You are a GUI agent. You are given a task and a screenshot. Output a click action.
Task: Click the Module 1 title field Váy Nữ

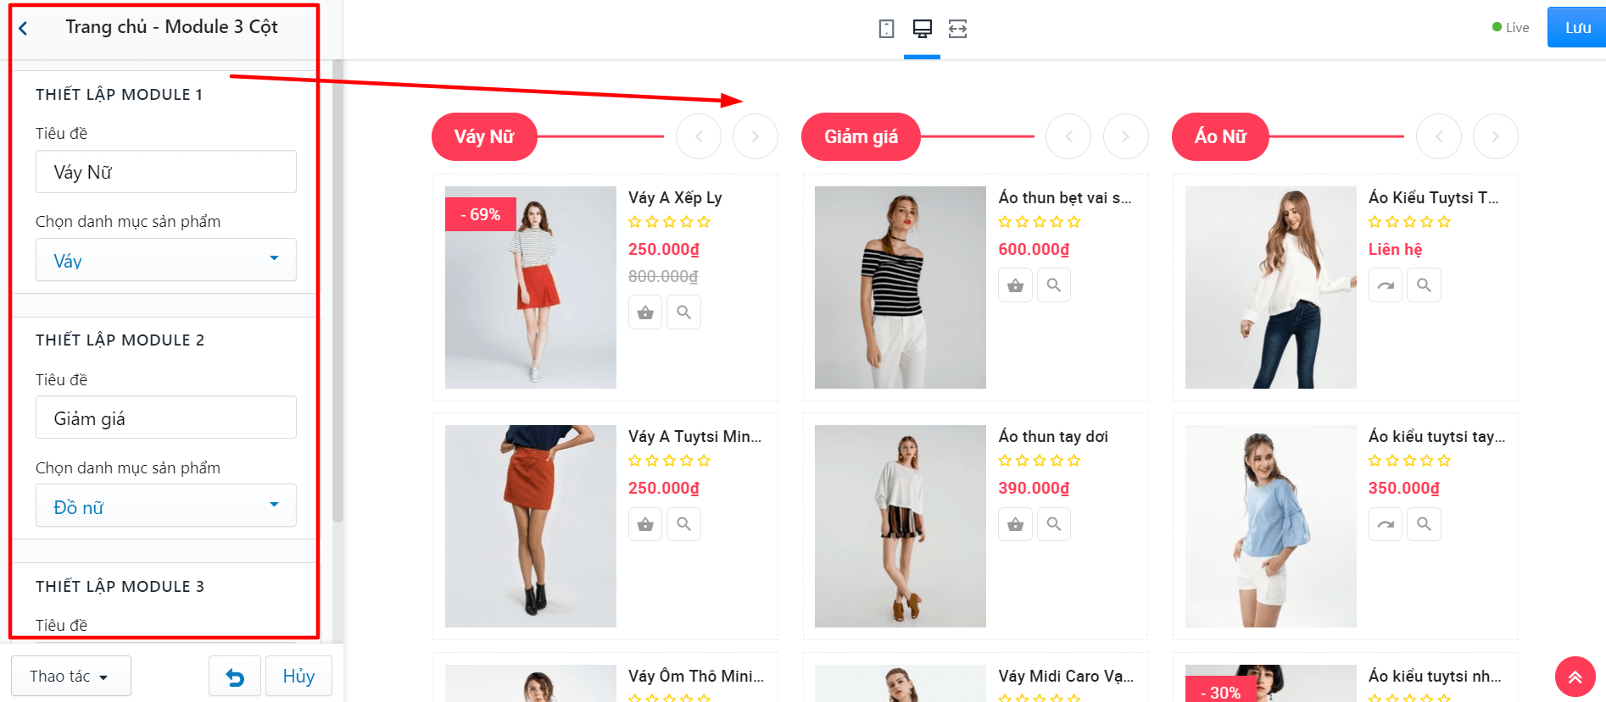(166, 172)
